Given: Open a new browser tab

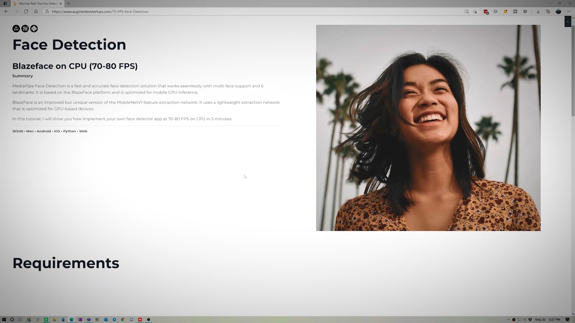Looking at the screenshot, I should 68,3.
